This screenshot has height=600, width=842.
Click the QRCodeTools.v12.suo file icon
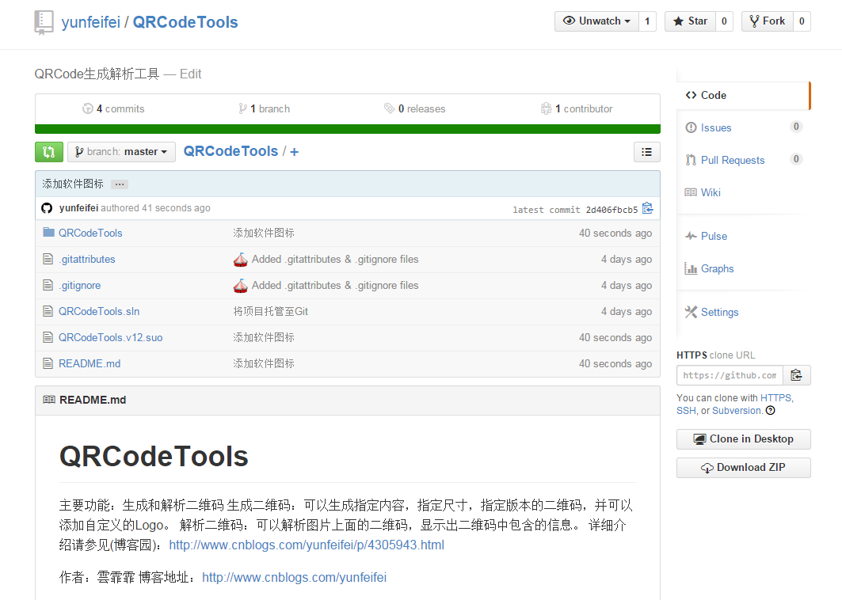tap(48, 337)
